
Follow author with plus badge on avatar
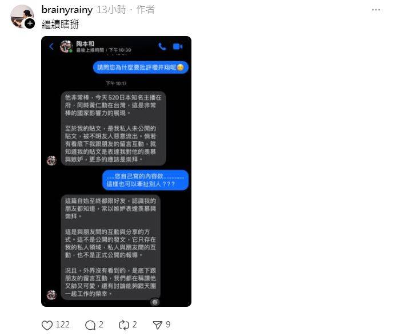(30, 23)
